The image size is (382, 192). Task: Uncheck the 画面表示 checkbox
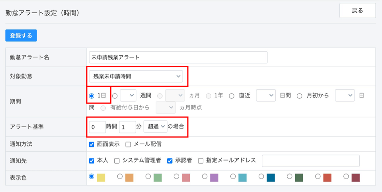[x=92, y=144]
